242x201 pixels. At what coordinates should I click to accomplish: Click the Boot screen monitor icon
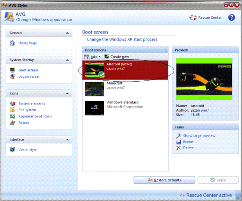click(12, 70)
